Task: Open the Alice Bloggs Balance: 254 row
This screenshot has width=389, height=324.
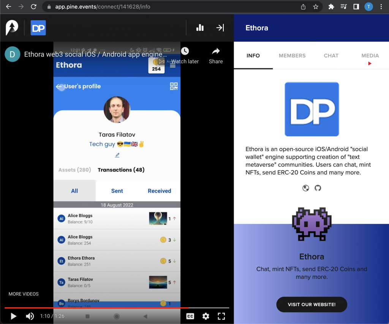Action: [117, 240]
